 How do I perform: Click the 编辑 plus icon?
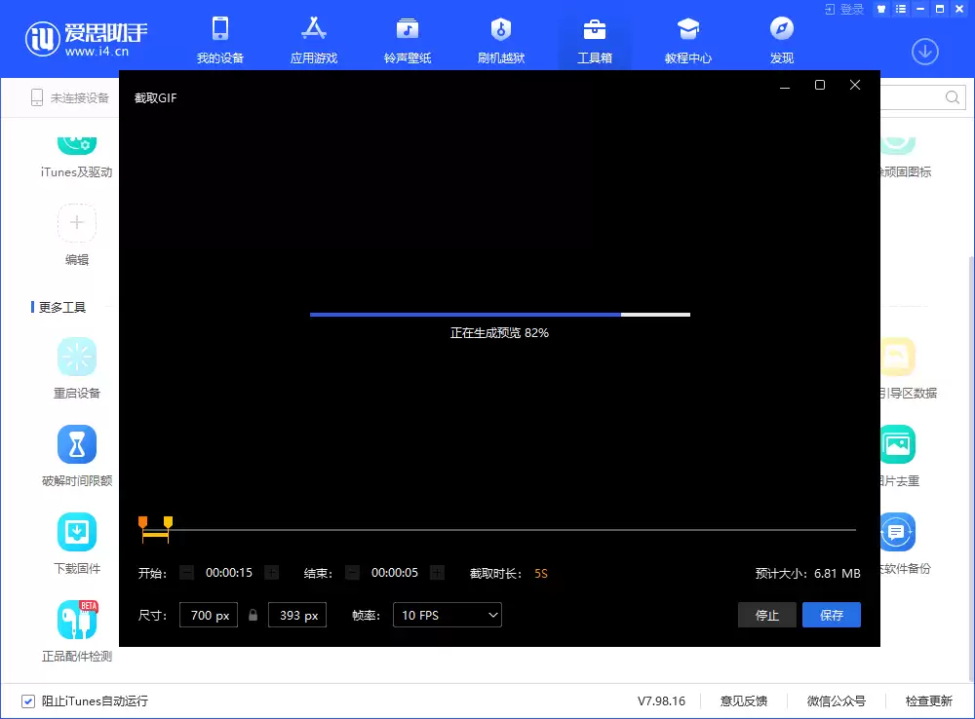76,222
